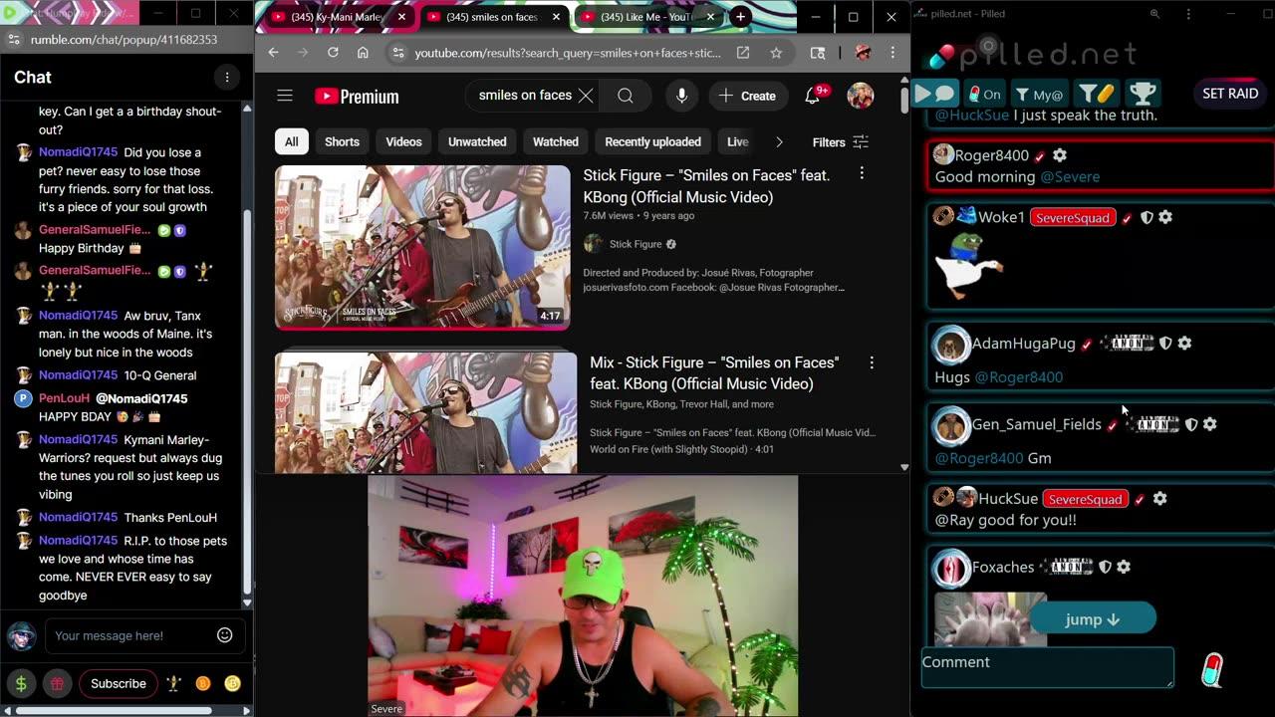Open the YouTube Create menu
The width and height of the screenshot is (1275, 717).
coord(747,96)
